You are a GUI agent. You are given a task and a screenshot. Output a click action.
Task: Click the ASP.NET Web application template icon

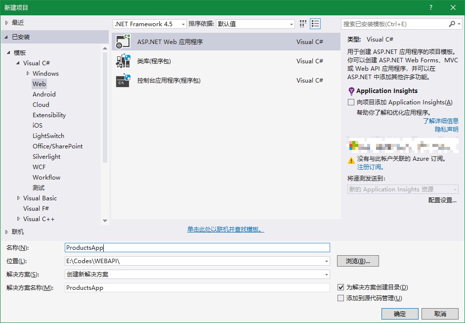pyautogui.click(x=123, y=42)
